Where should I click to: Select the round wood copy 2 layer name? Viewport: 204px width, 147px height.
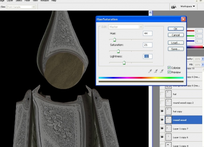coord(183,103)
